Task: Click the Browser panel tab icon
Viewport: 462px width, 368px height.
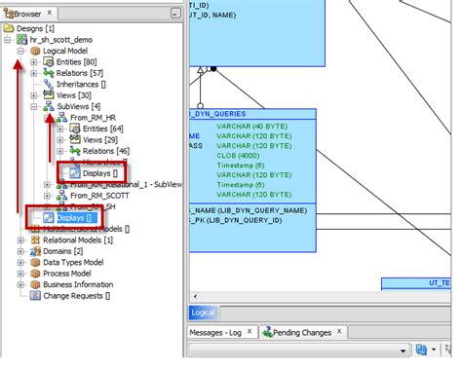Action: 9,14
